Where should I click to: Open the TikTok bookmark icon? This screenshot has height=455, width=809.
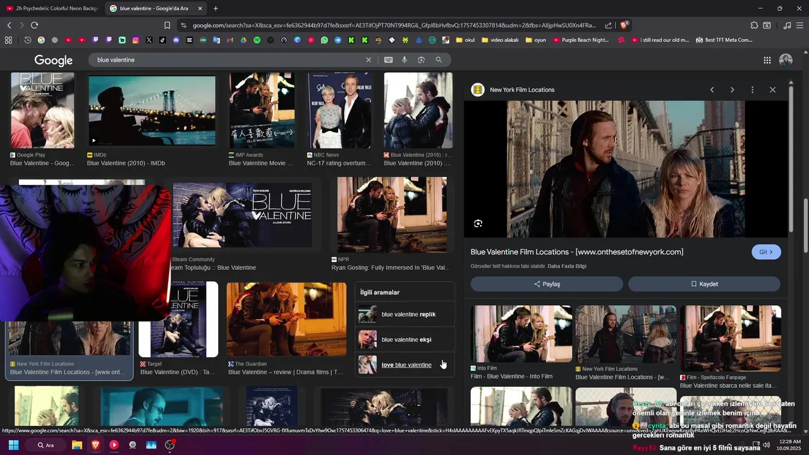click(x=162, y=40)
